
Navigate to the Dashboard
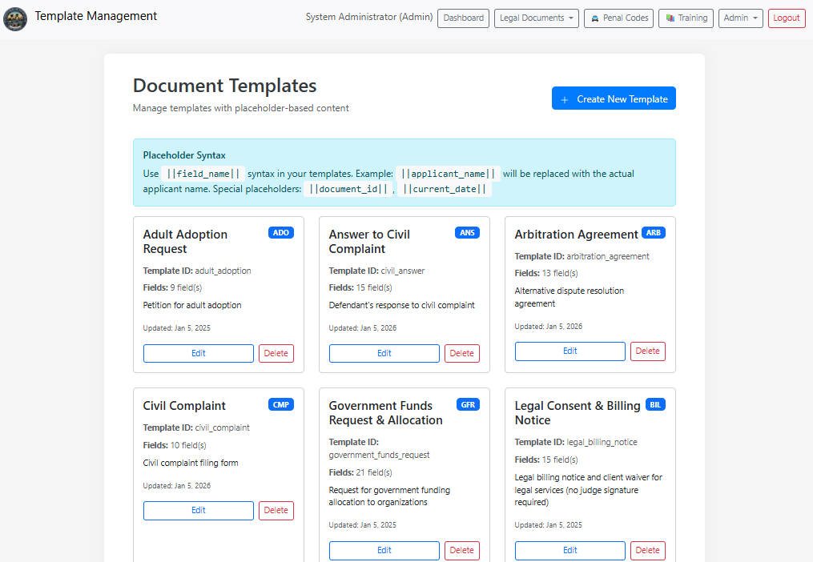463,18
